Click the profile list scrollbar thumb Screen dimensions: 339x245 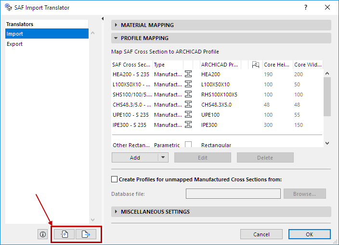327,96
